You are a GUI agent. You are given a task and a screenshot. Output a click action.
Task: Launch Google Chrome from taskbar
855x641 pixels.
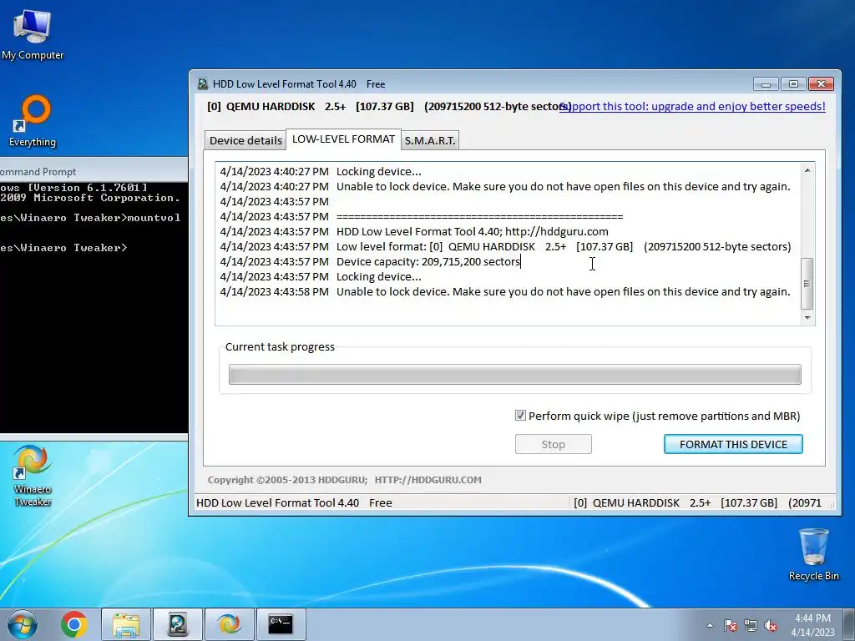(x=74, y=624)
